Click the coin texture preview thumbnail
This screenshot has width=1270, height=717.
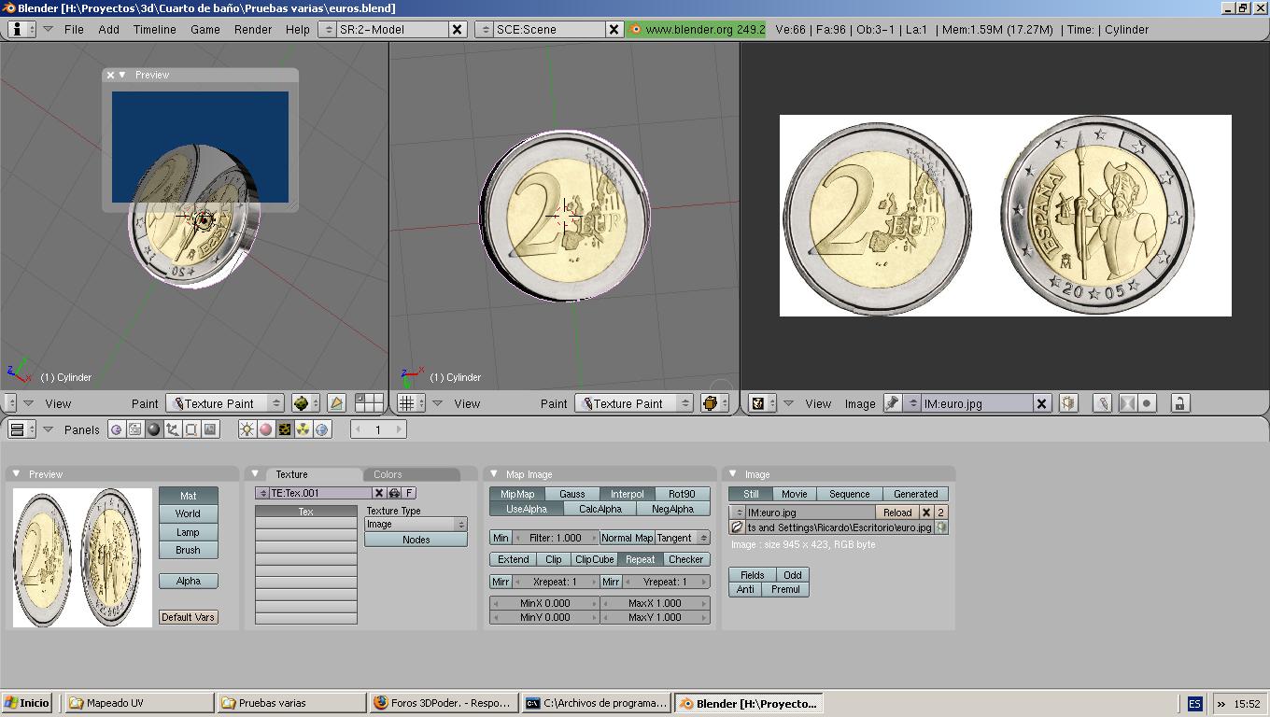coord(82,557)
